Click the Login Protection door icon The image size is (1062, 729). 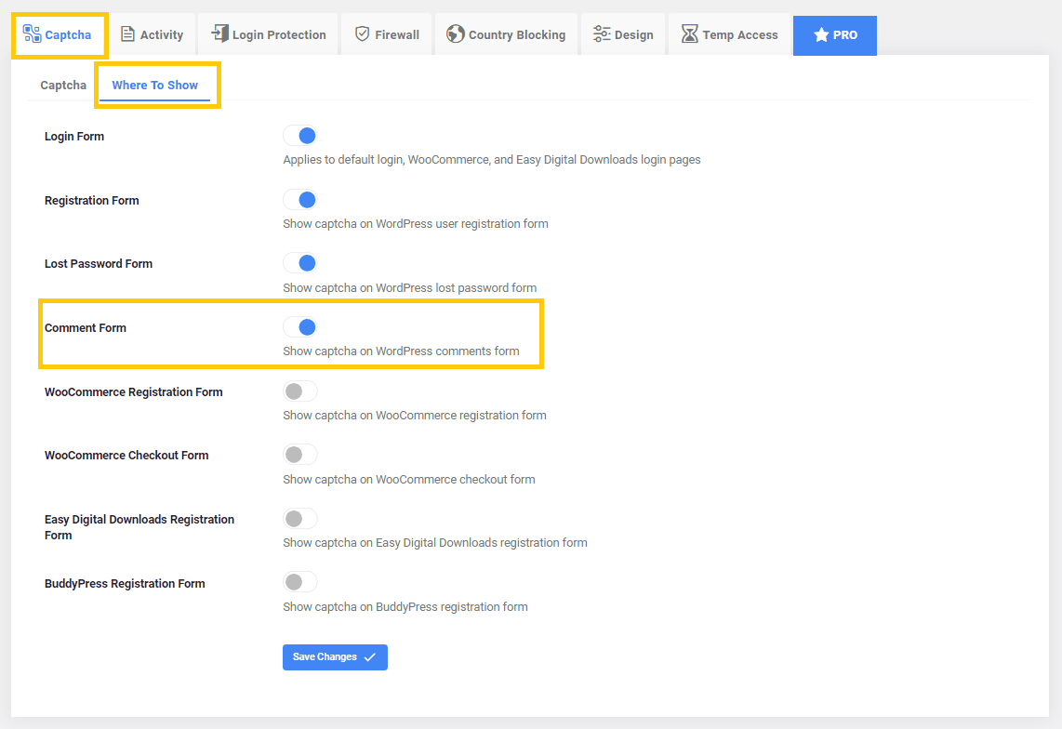(x=219, y=34)
